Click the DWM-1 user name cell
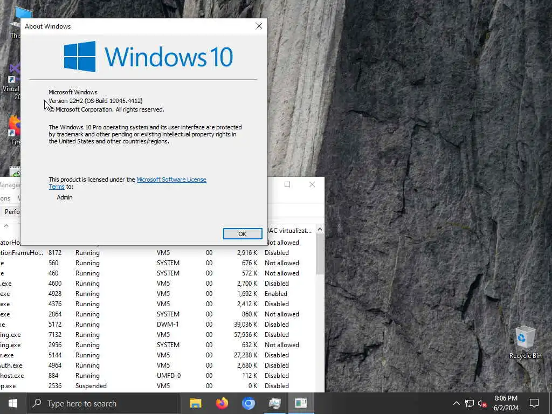The image size is (552, 414). coord(168,324)
